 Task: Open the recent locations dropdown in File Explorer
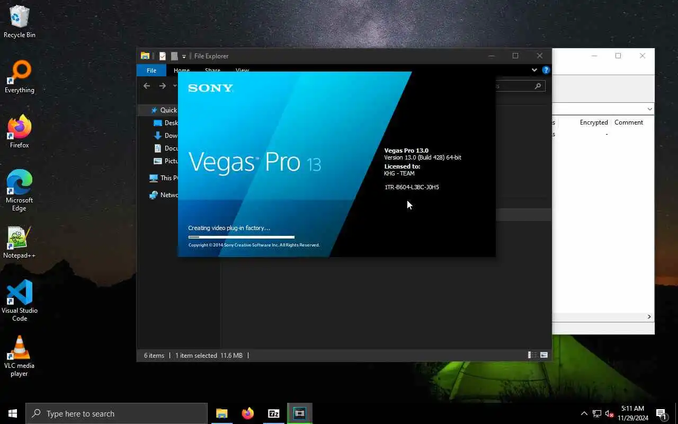(x=175, y=86)
